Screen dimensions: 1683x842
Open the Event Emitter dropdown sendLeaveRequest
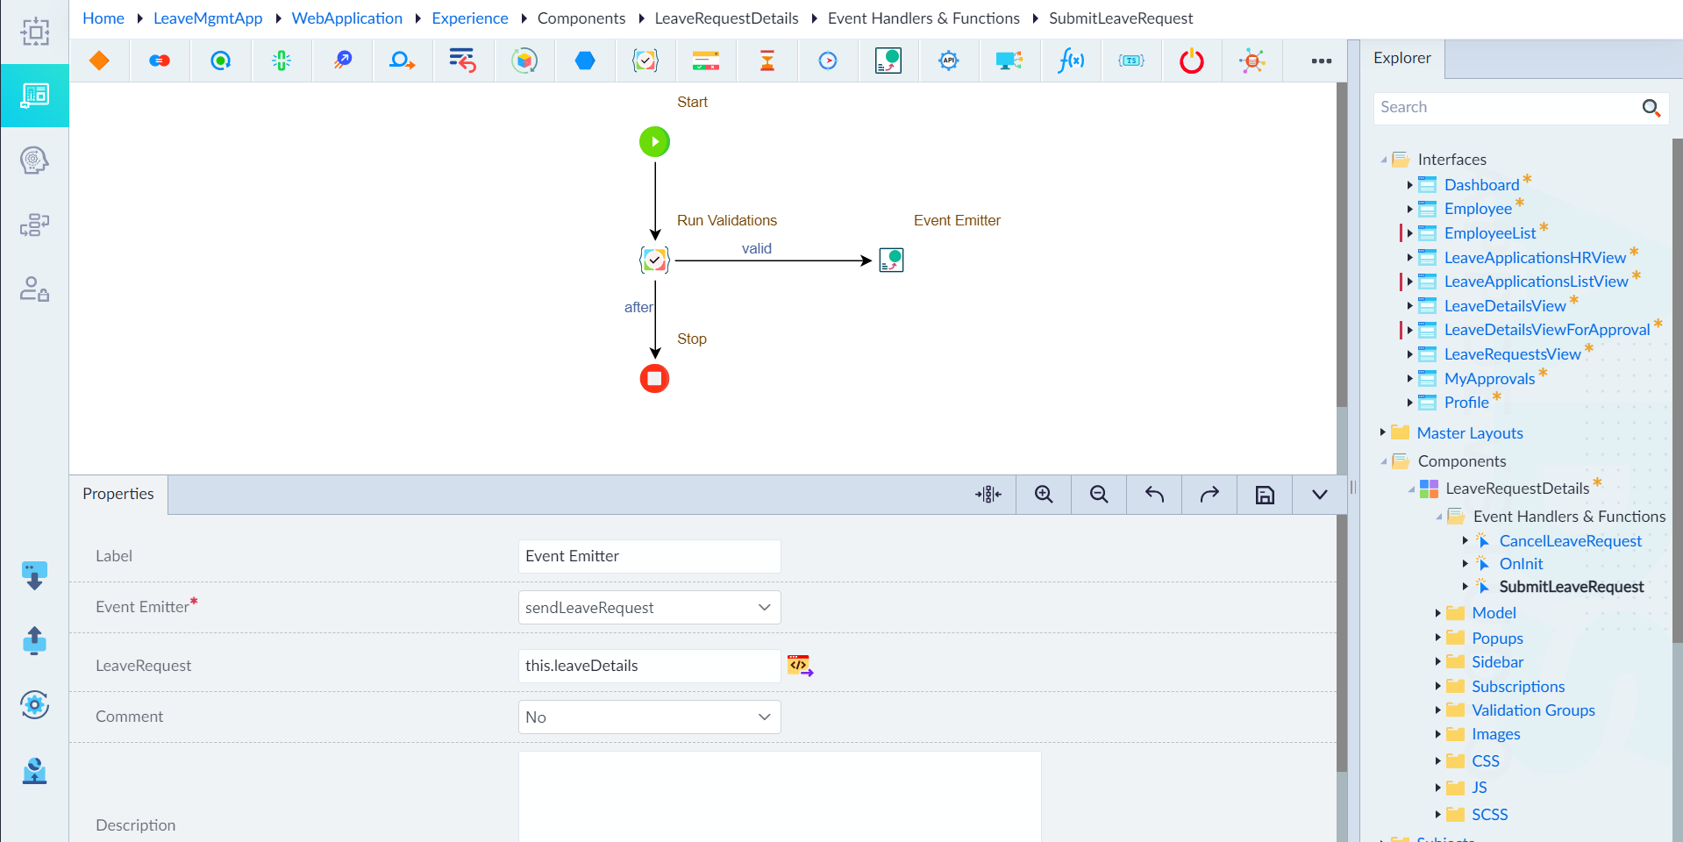tap(650, 608)
